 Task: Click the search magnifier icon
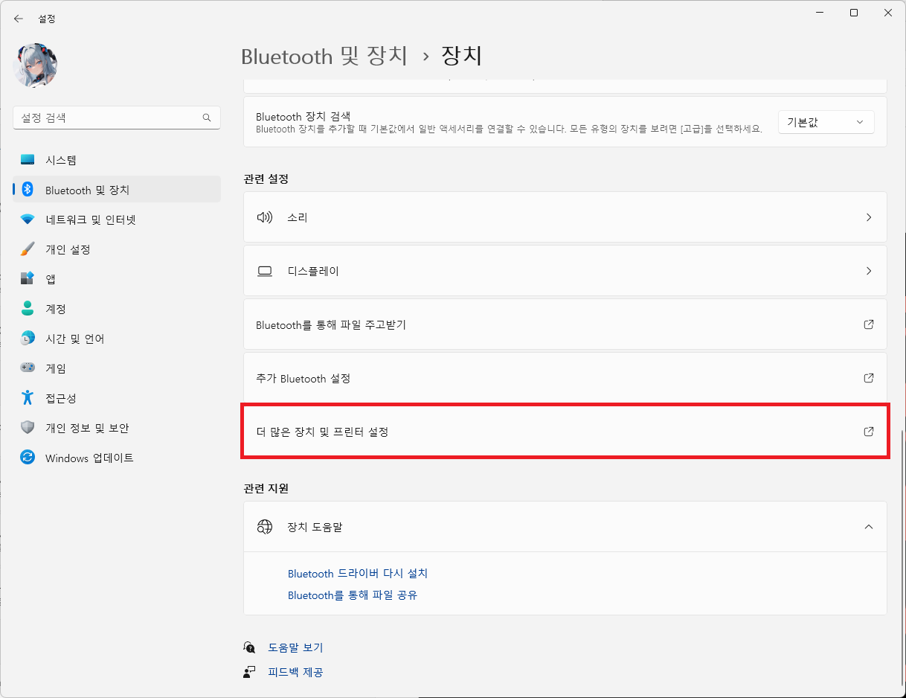207,118
